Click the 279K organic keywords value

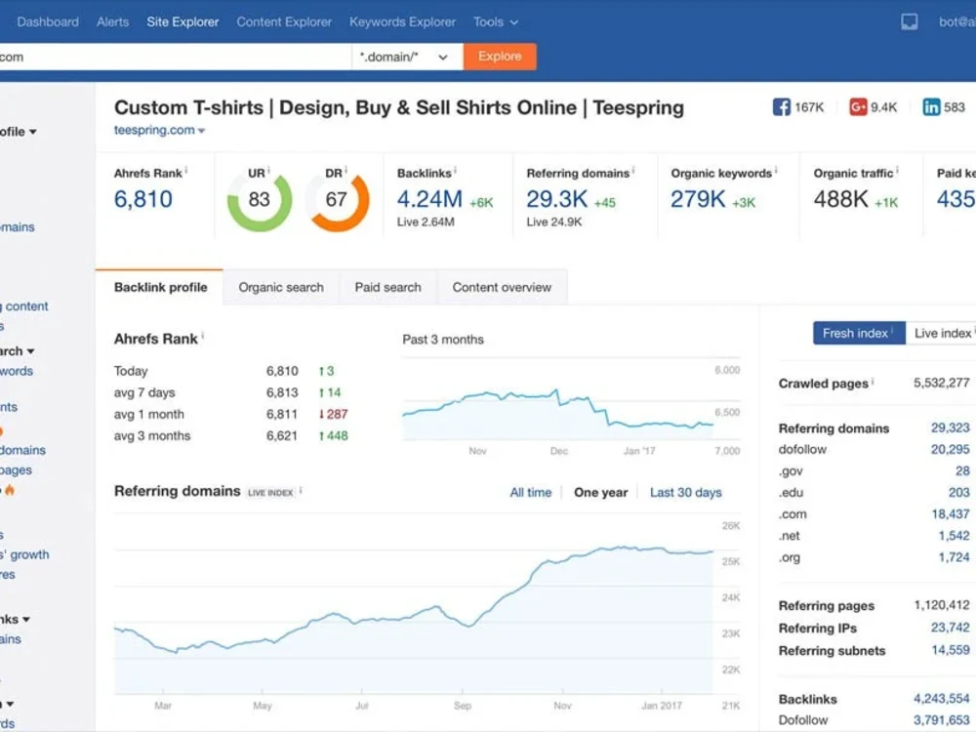pyautogui.click(x=698, y=199)
